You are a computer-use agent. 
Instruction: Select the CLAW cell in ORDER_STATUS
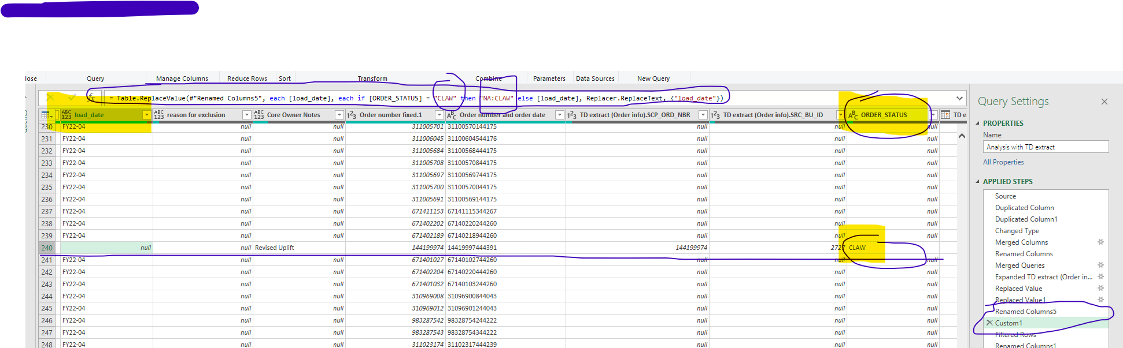(x=893, y=248)
